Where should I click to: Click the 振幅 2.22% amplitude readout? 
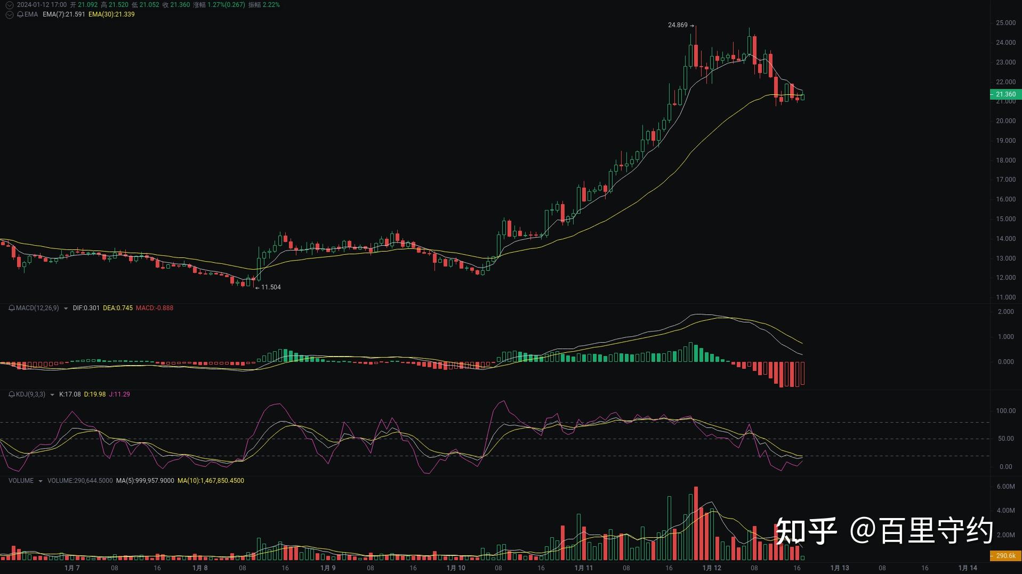264,5
